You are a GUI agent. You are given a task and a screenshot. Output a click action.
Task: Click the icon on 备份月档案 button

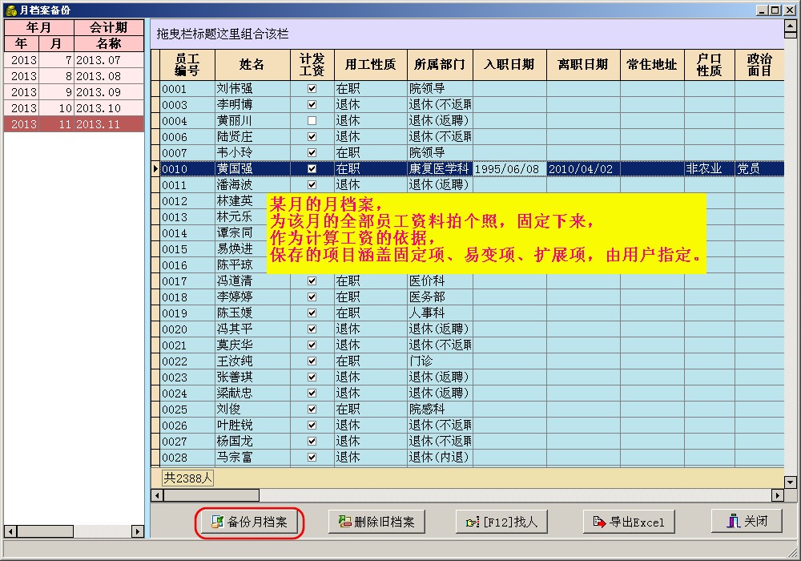point(216,522)
